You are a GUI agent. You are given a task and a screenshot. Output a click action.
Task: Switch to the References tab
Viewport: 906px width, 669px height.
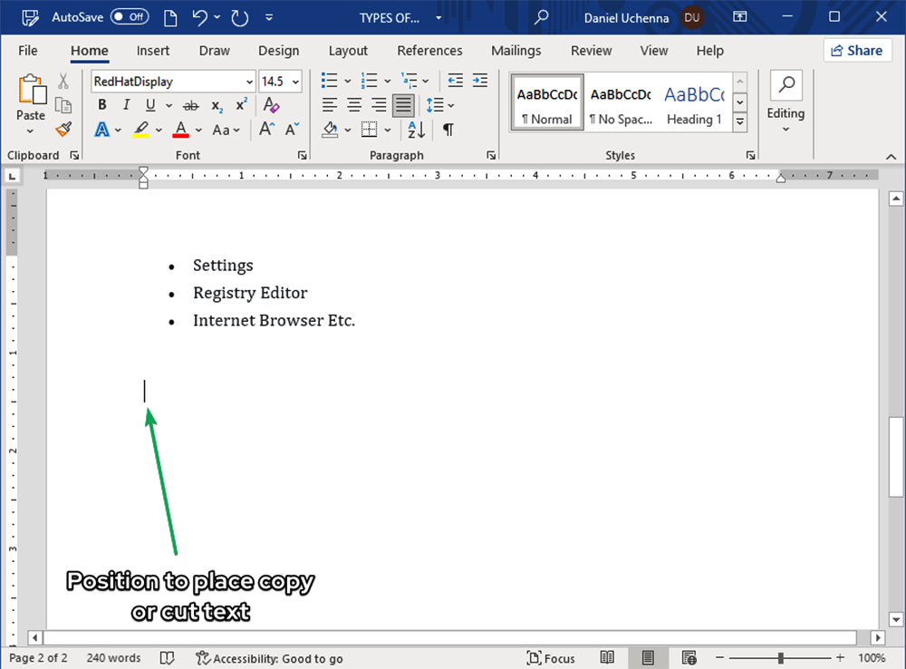tap(429, 51)
